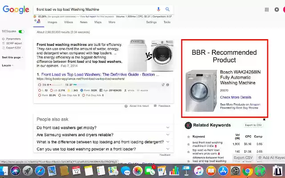Open external link icon in SEOquake bar

click(x=163, y=85)
